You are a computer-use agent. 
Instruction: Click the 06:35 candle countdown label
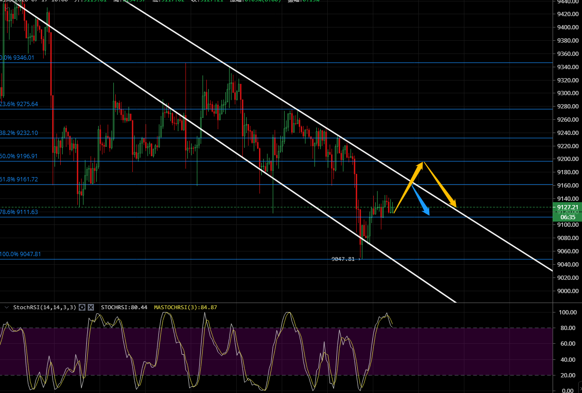(x=567, y=217)
